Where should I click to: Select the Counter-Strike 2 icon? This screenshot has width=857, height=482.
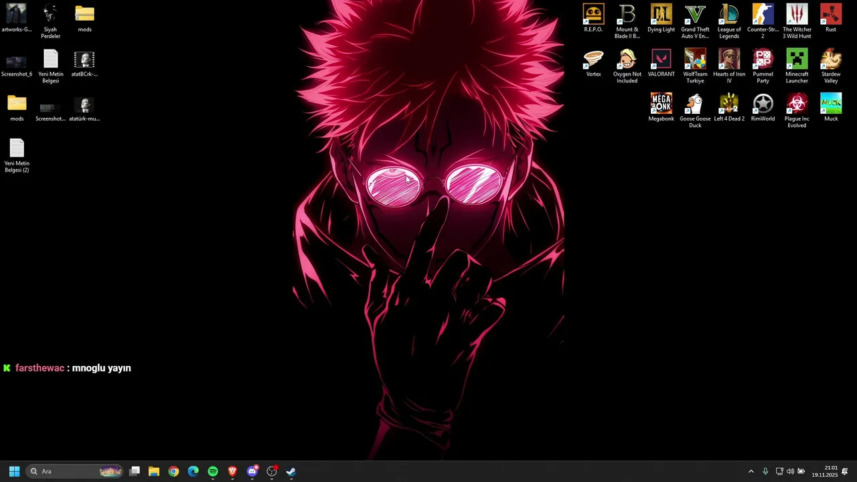(763, 21)
